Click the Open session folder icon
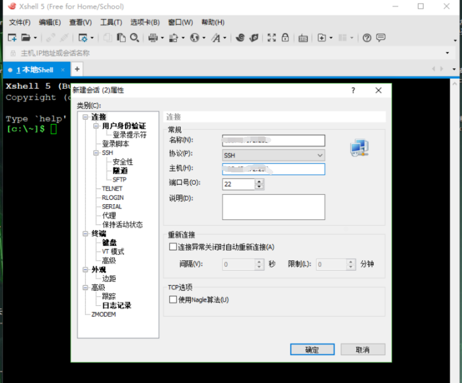This screenshot has height=383, width=462. pyautogui.click(x=26, y=38)
